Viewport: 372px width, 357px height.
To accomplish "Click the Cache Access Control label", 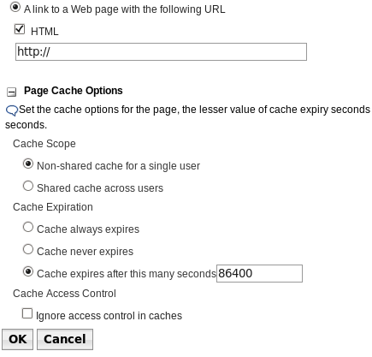I will (64, 294).
